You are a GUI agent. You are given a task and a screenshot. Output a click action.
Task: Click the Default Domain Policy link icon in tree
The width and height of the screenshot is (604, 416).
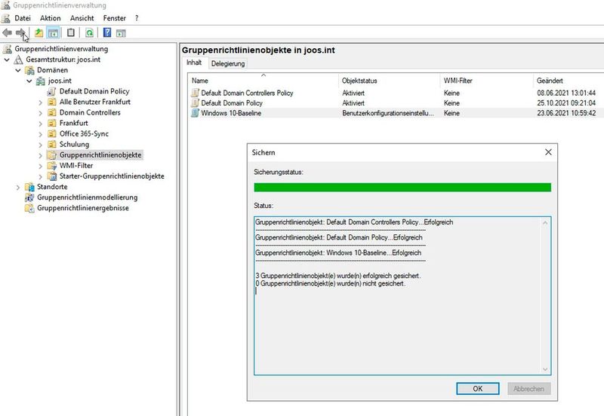pos(51,91)
